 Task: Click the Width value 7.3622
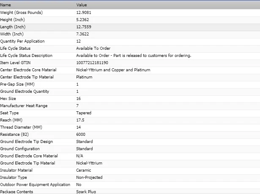[x=84, y=34]
